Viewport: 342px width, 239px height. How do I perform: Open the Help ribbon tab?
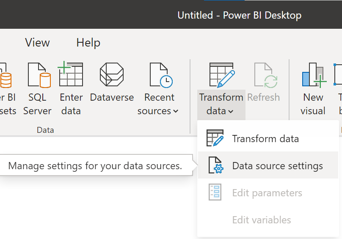coord(88,43)
